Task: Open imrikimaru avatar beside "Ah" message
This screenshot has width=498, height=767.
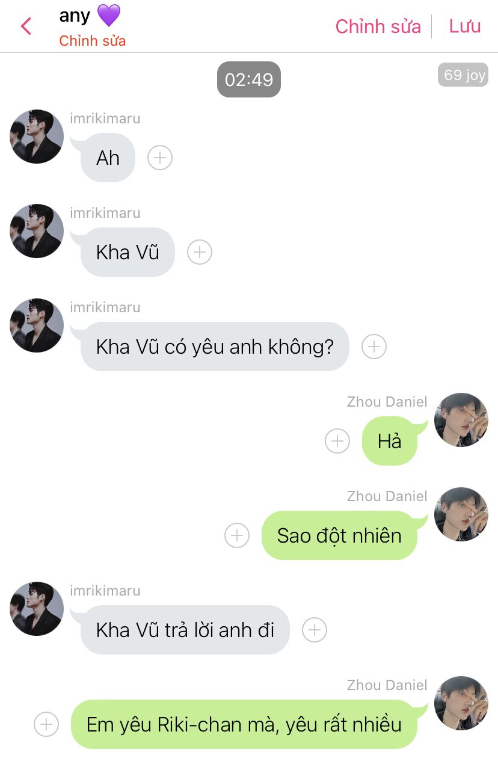Action: 37,137
